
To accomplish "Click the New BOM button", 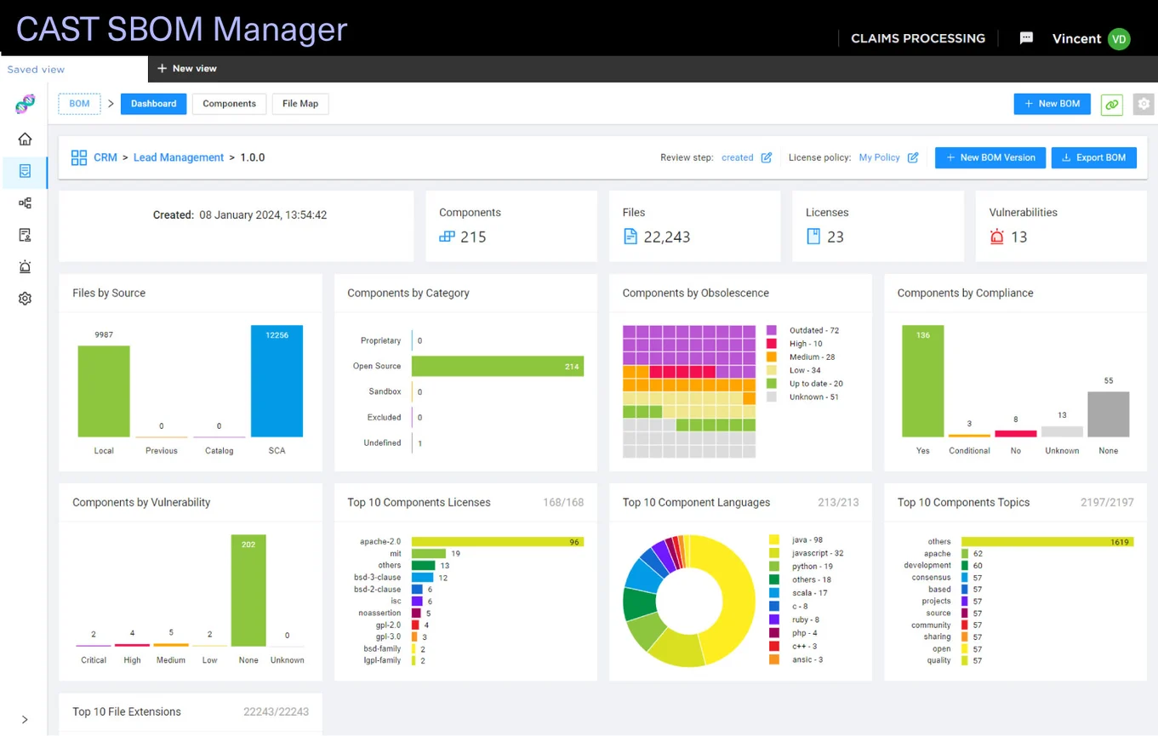I will [x=1052, y=103].
